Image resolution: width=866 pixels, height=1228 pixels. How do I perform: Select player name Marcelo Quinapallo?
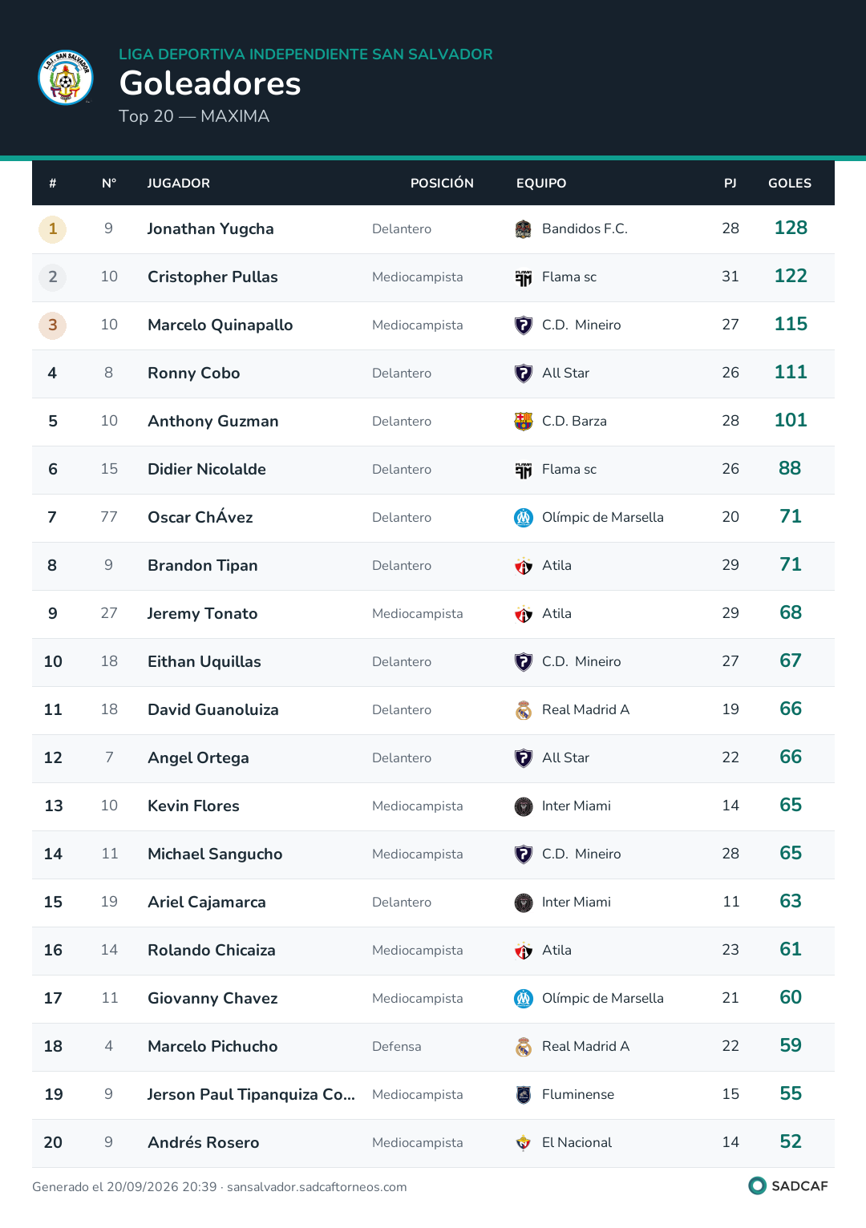[x=221, y=325]
